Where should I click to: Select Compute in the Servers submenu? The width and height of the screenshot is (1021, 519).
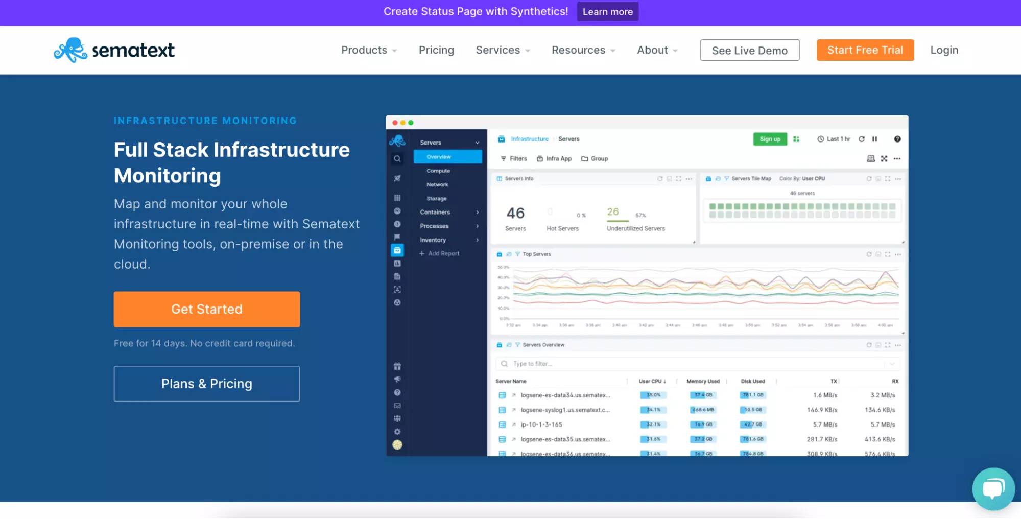(438, 171)
